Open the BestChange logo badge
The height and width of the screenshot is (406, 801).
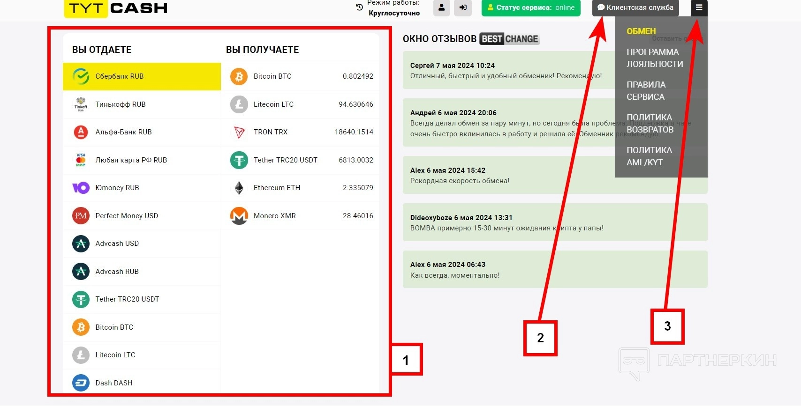[509, 39]
